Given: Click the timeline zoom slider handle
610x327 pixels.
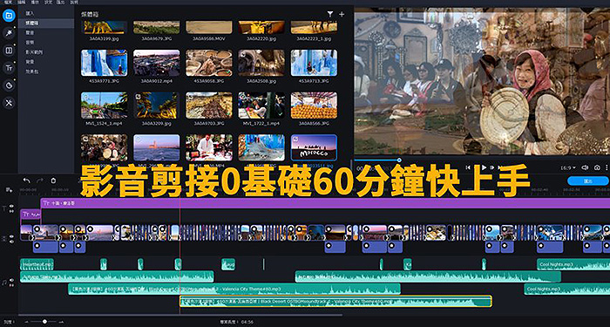Looking at the screenshot, I should tap(44, 322).
